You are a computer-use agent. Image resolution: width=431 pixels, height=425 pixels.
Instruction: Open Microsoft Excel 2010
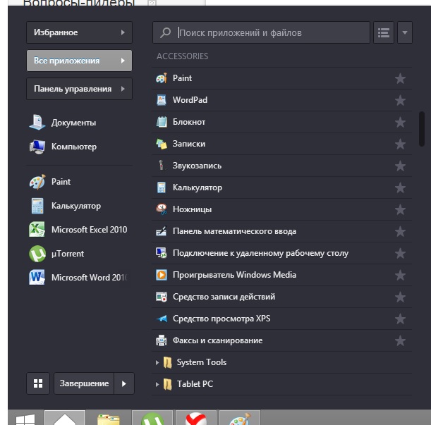[x=78, y=230]
